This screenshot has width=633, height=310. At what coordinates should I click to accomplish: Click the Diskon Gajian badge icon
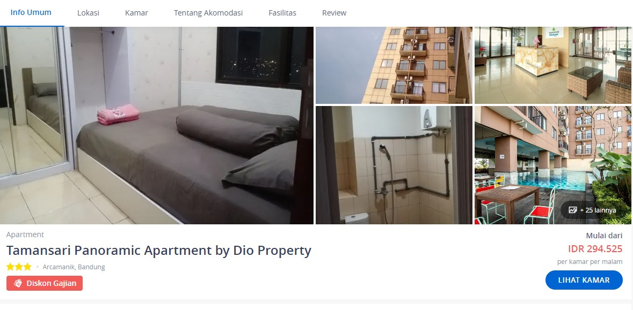tap(18, 283)
